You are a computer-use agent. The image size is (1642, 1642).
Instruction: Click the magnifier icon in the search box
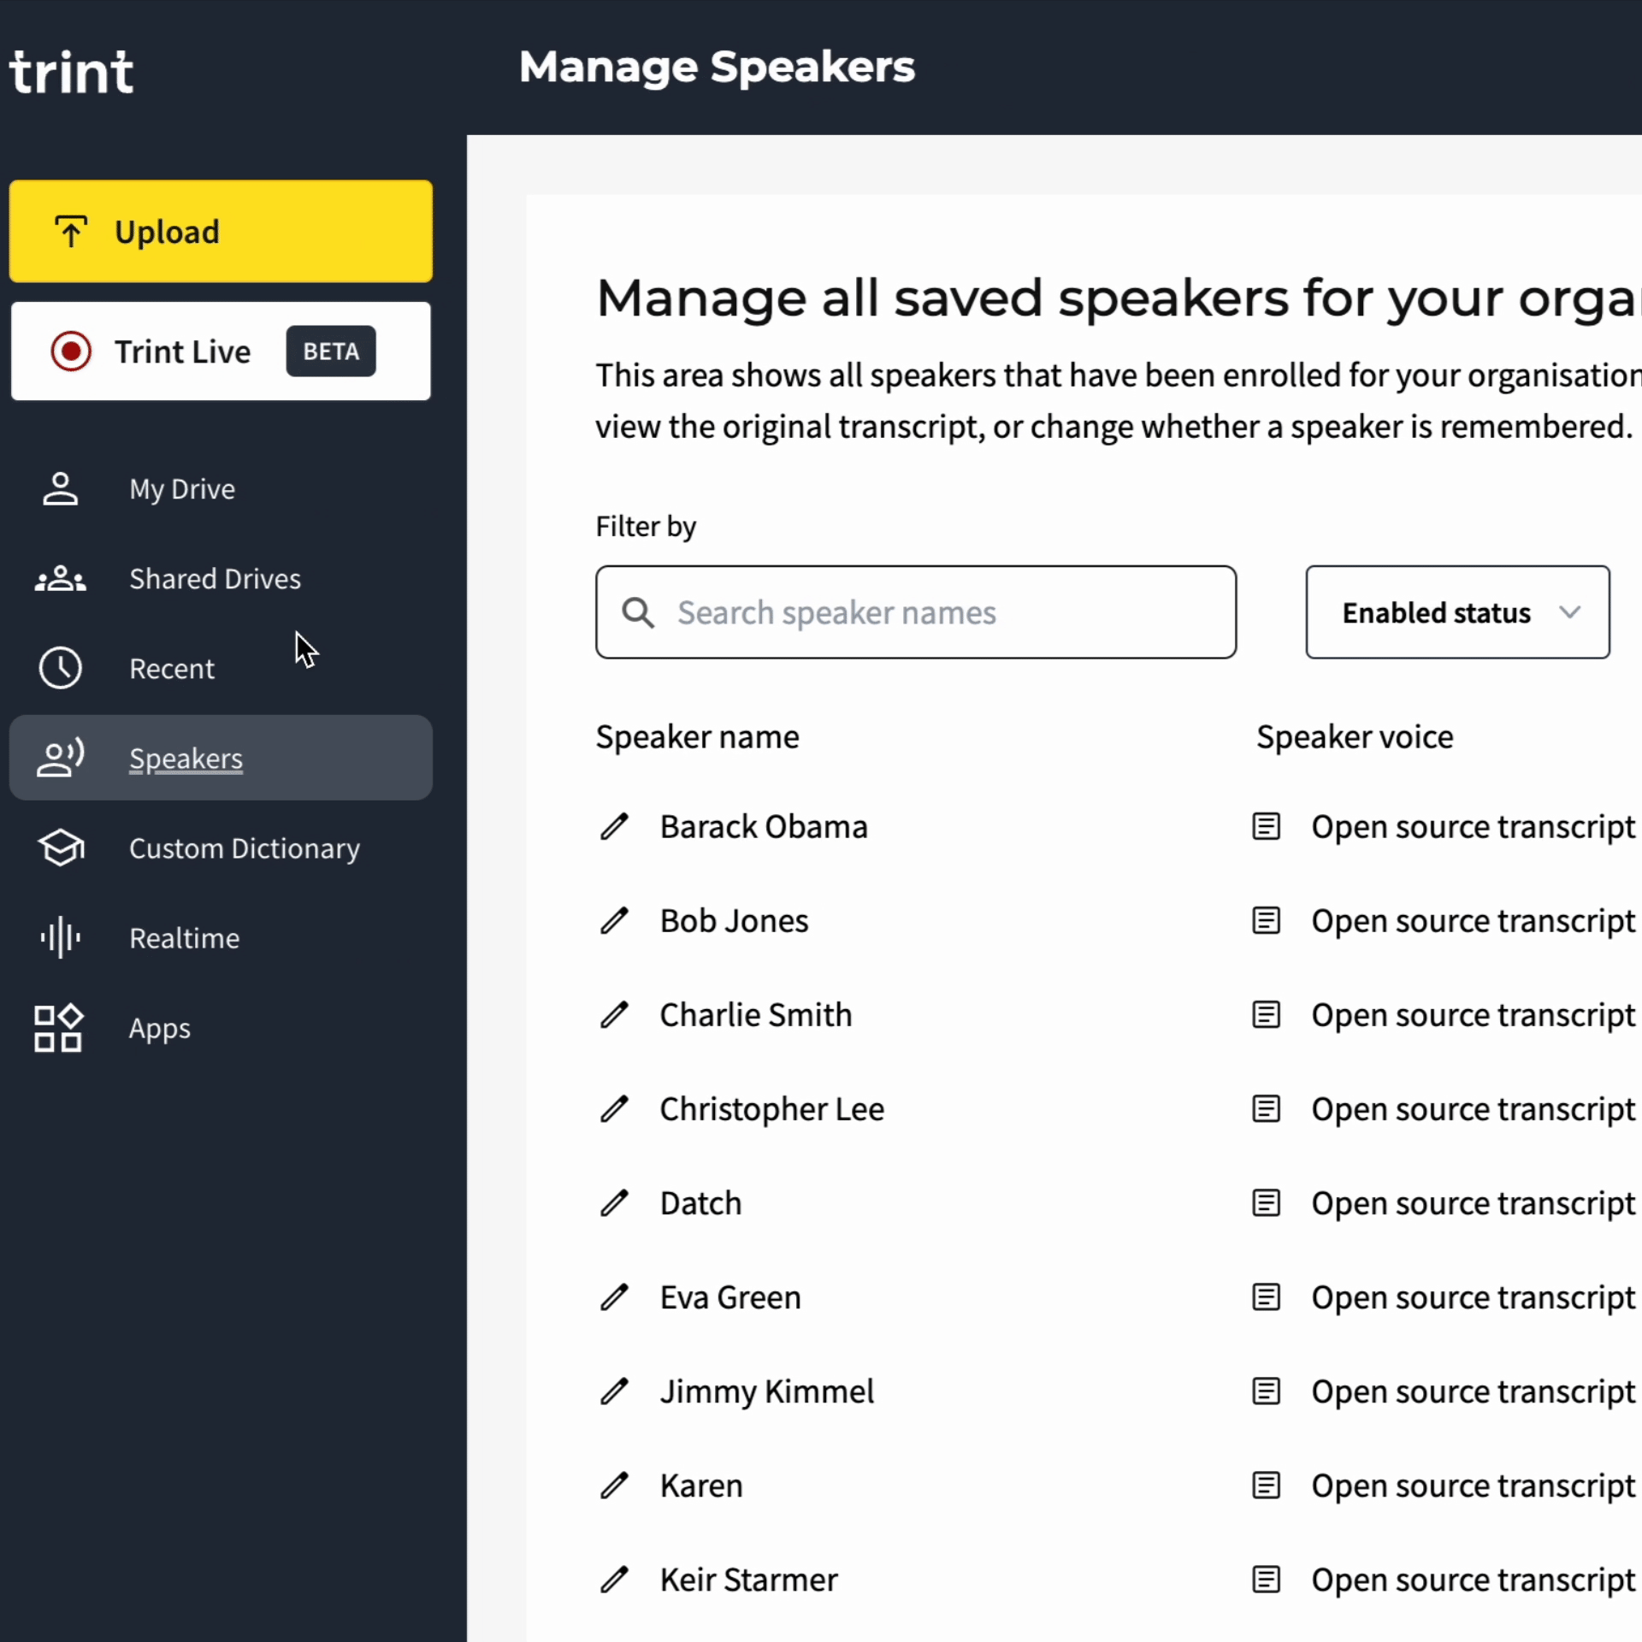[x=638, y=612]
